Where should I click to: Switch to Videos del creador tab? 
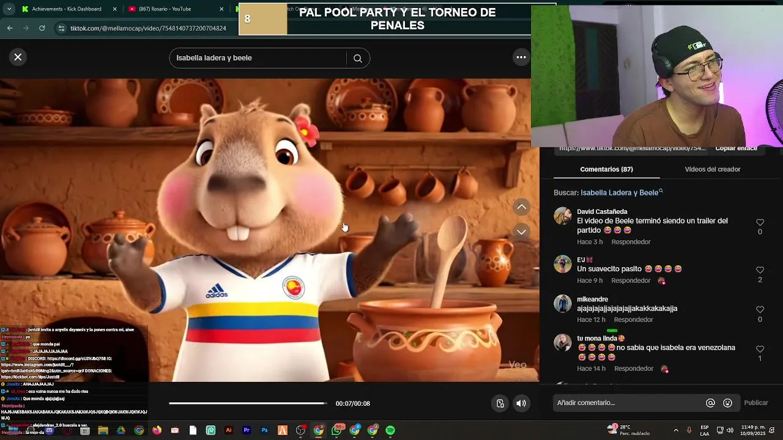click(713, 169)
